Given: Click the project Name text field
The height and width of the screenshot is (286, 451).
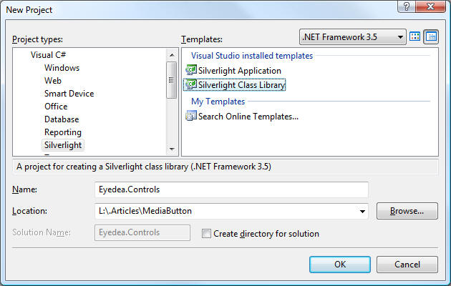Looking at the screenshot, I should [x=231, y=189].
